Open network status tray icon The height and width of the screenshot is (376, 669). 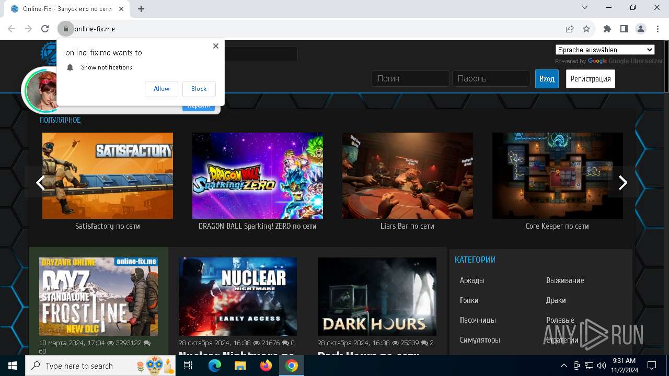coord(589,366)
